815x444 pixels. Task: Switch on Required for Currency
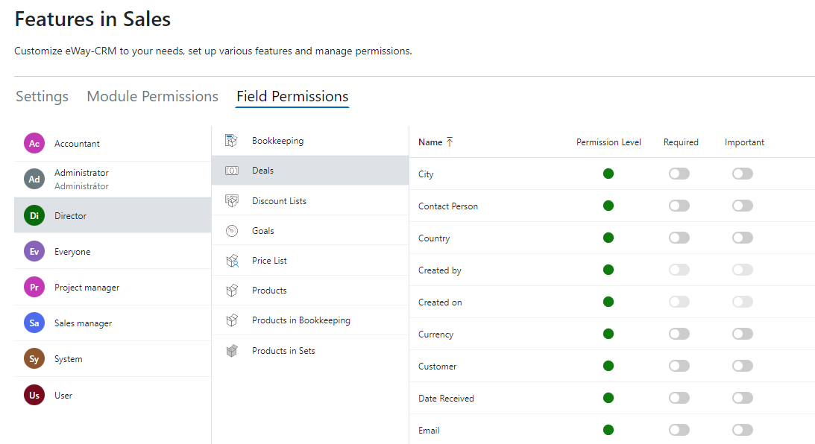point(679,334)
